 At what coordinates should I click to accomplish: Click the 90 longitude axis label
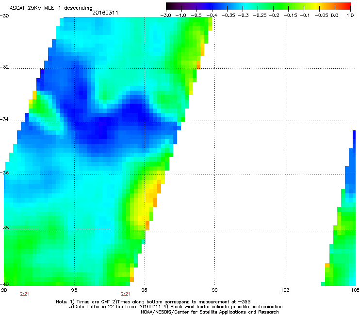tap(4, 290)
